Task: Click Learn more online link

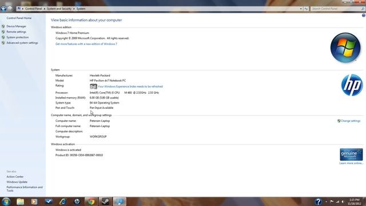Action: (351, 163)
